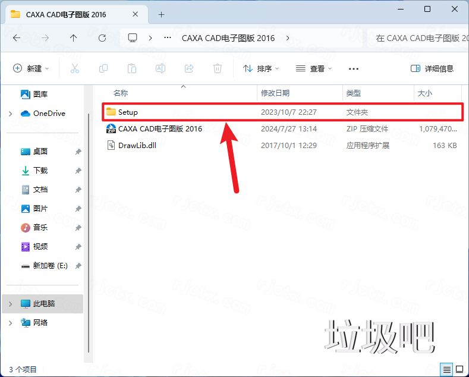Unpin 视频 via its pin icon
This screenshot has height=377, width=469.
[x=78, y=247]
